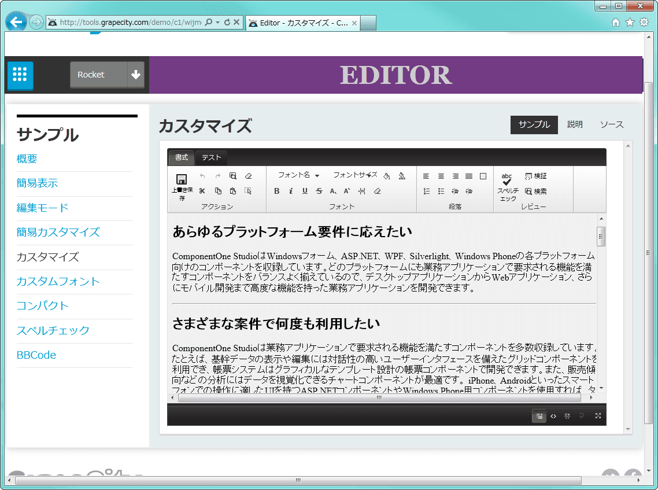Toggle word wrap icon in footer
Viewport: 658px width, 490px height.
coord(582,416)
